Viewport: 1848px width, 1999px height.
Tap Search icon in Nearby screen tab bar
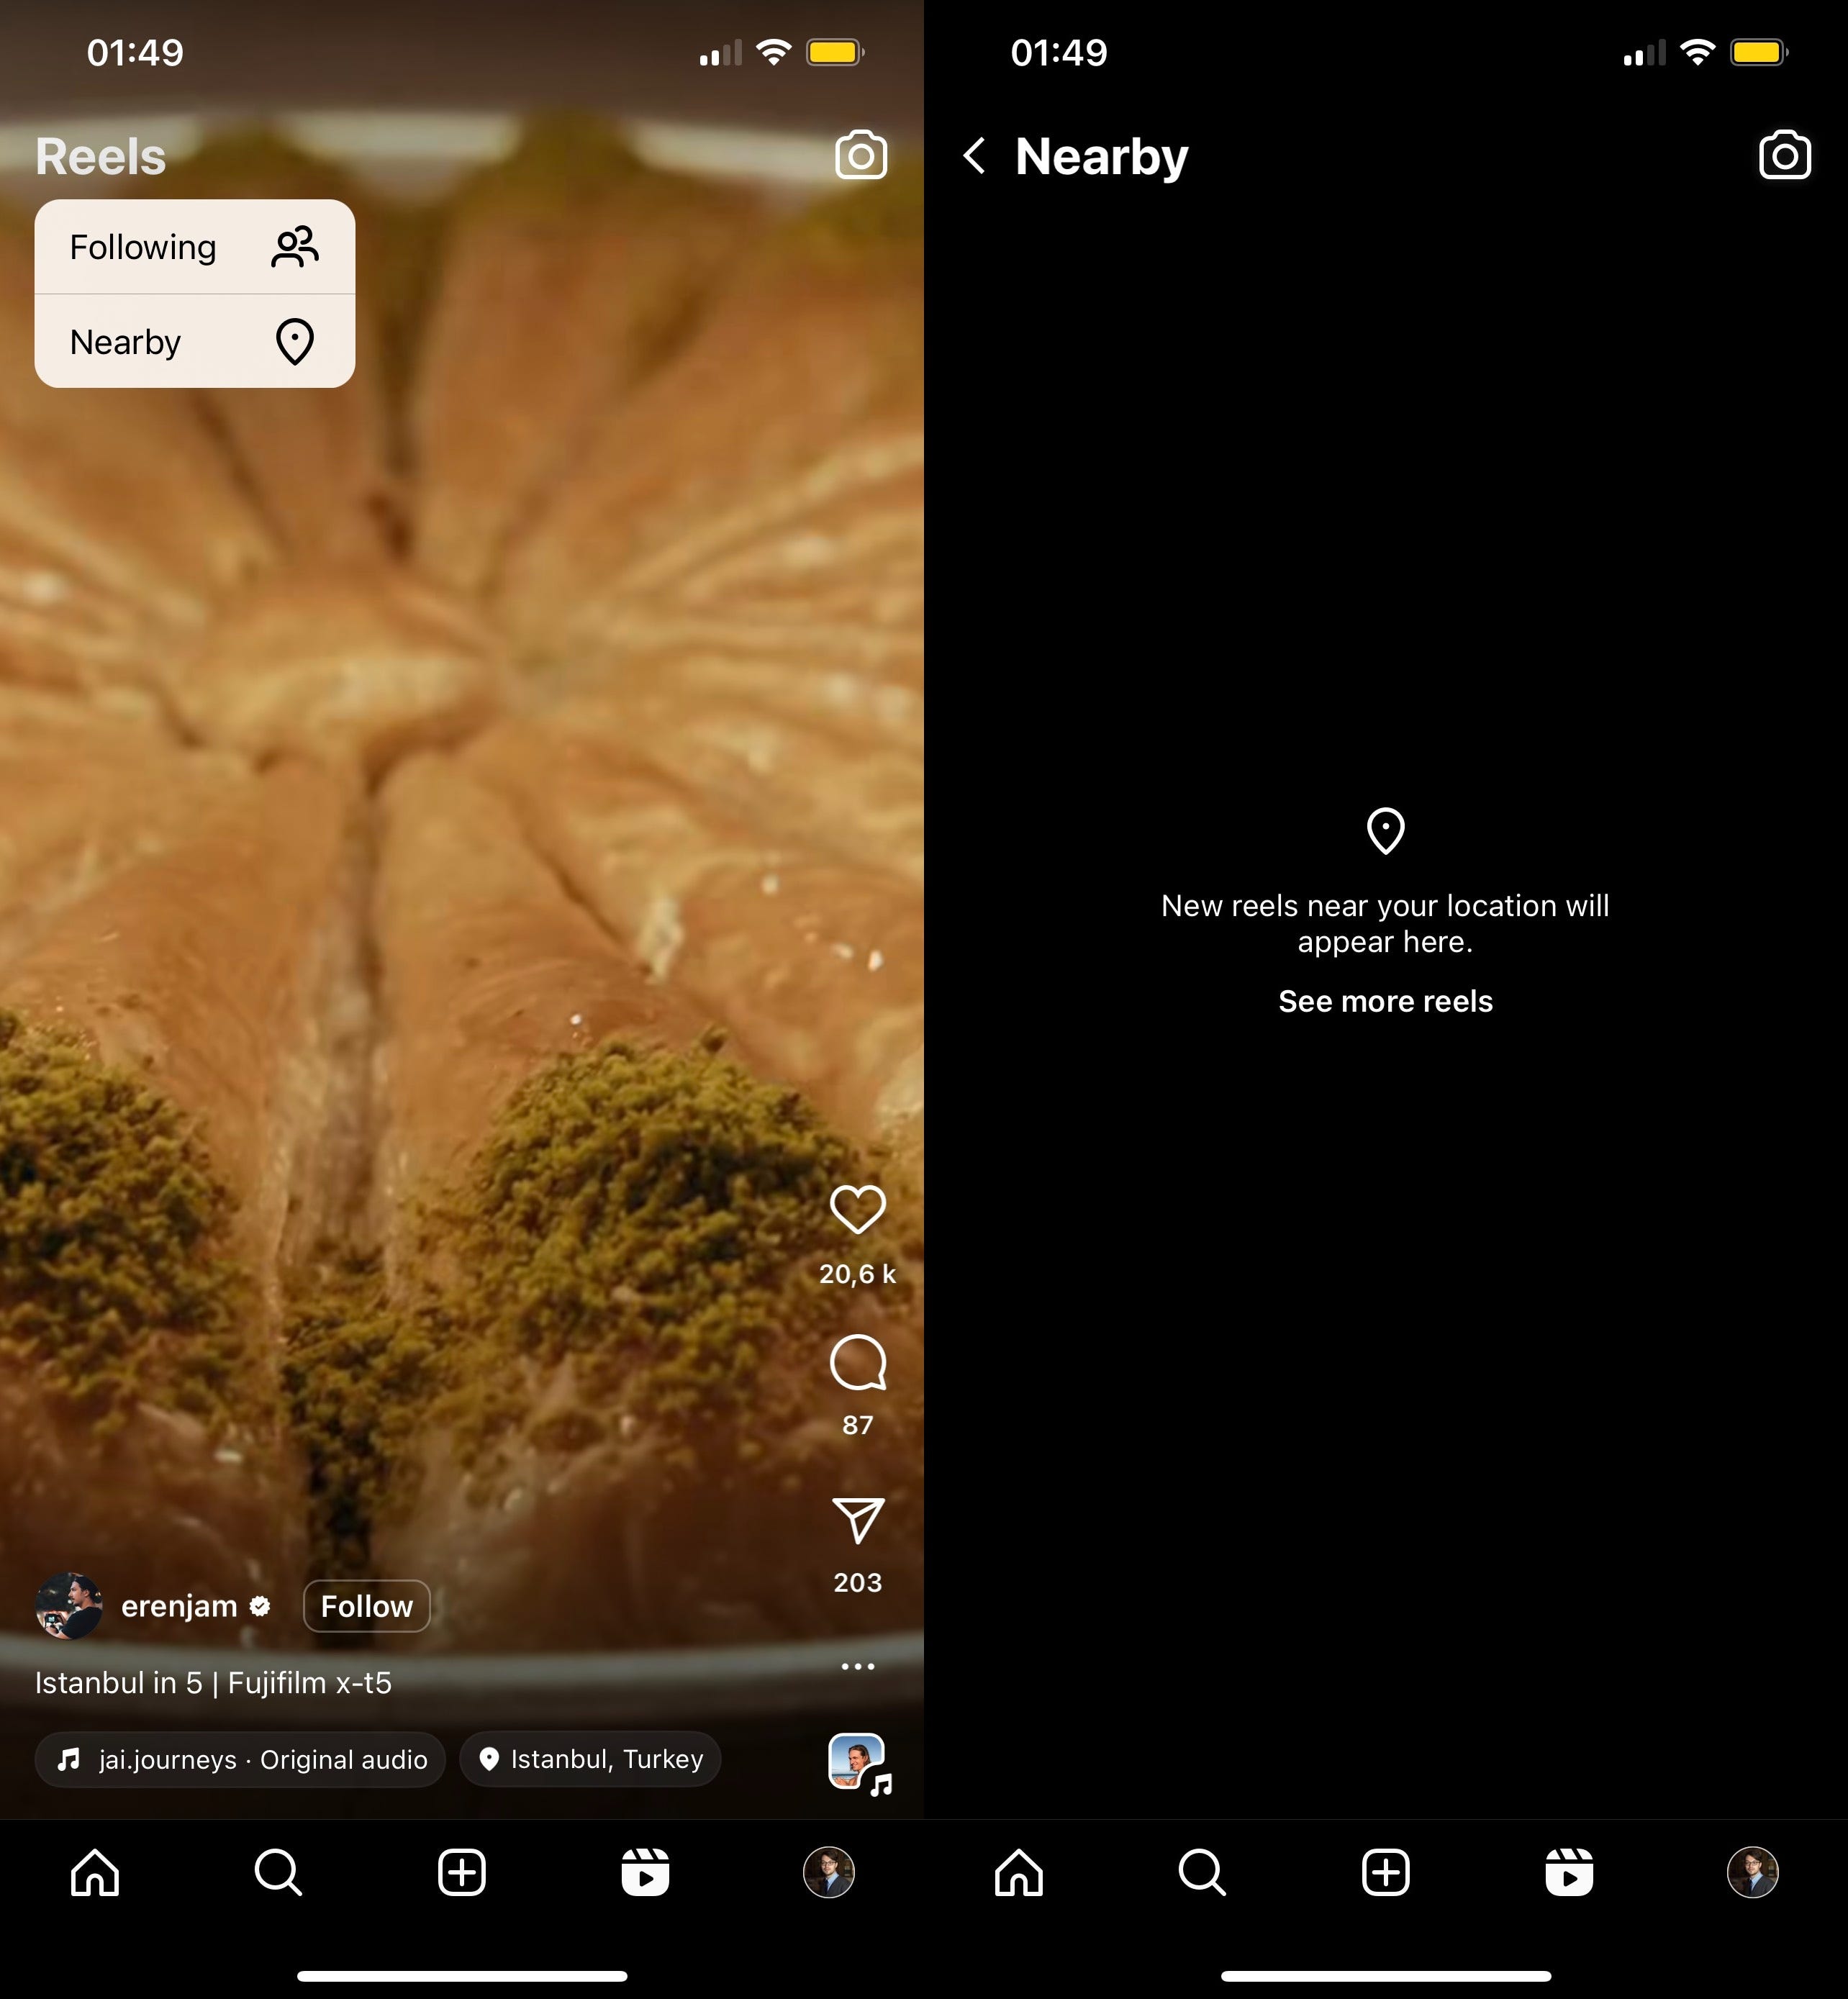1202,1872
